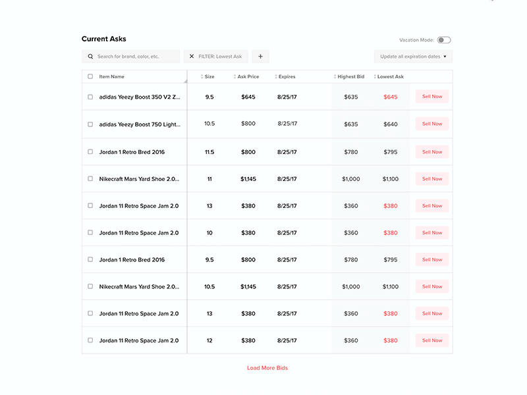
Task: Click the Item Name column header
Action: tap(112, 77)
